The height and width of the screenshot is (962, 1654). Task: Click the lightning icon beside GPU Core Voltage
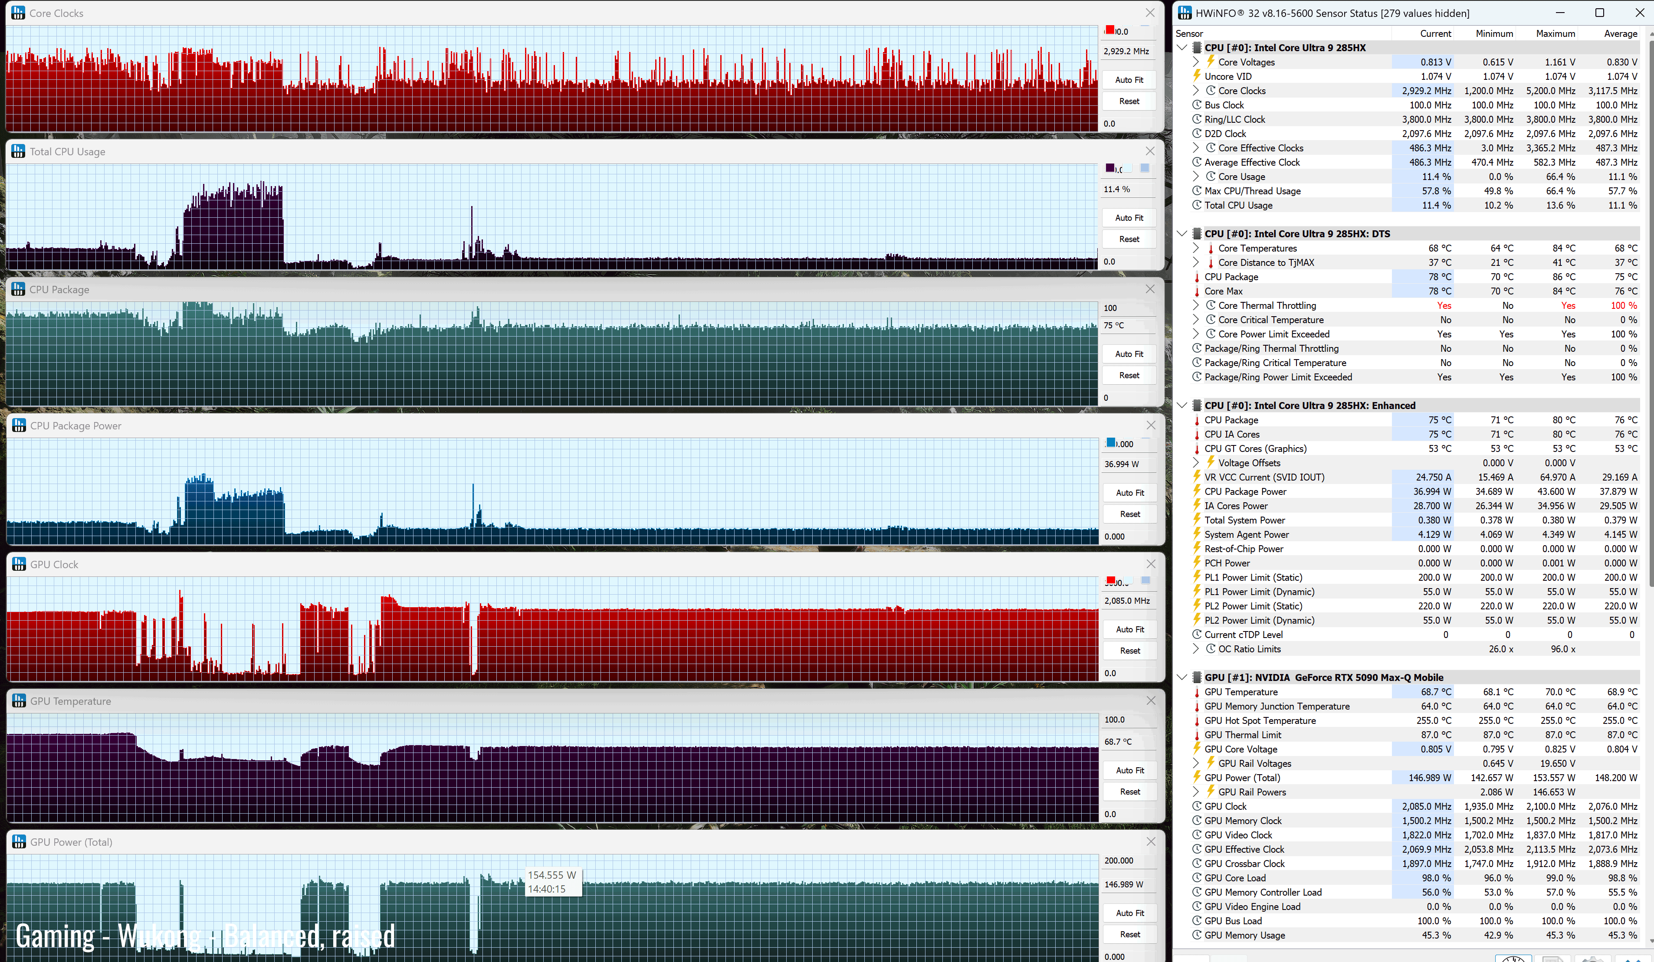point(1197,749)
